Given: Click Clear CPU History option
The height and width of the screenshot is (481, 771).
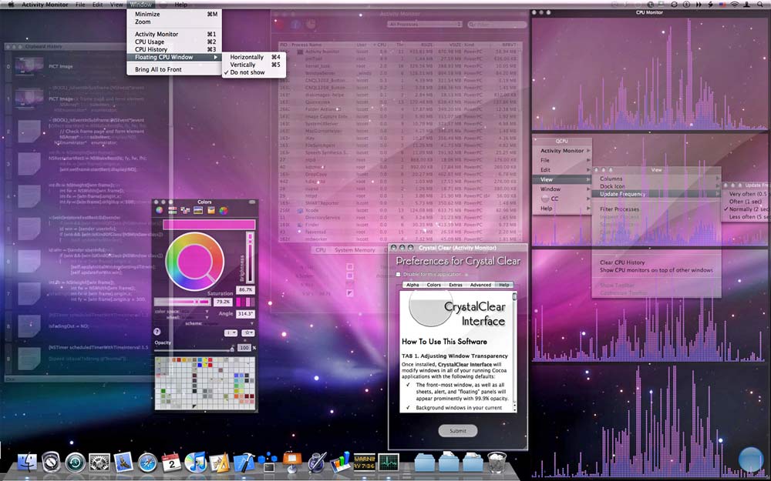Looking at the screenshot, I should click(x=621, y=262).
